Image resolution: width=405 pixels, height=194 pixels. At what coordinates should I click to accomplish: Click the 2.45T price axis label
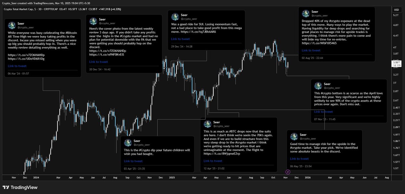(x=396, y=108)
